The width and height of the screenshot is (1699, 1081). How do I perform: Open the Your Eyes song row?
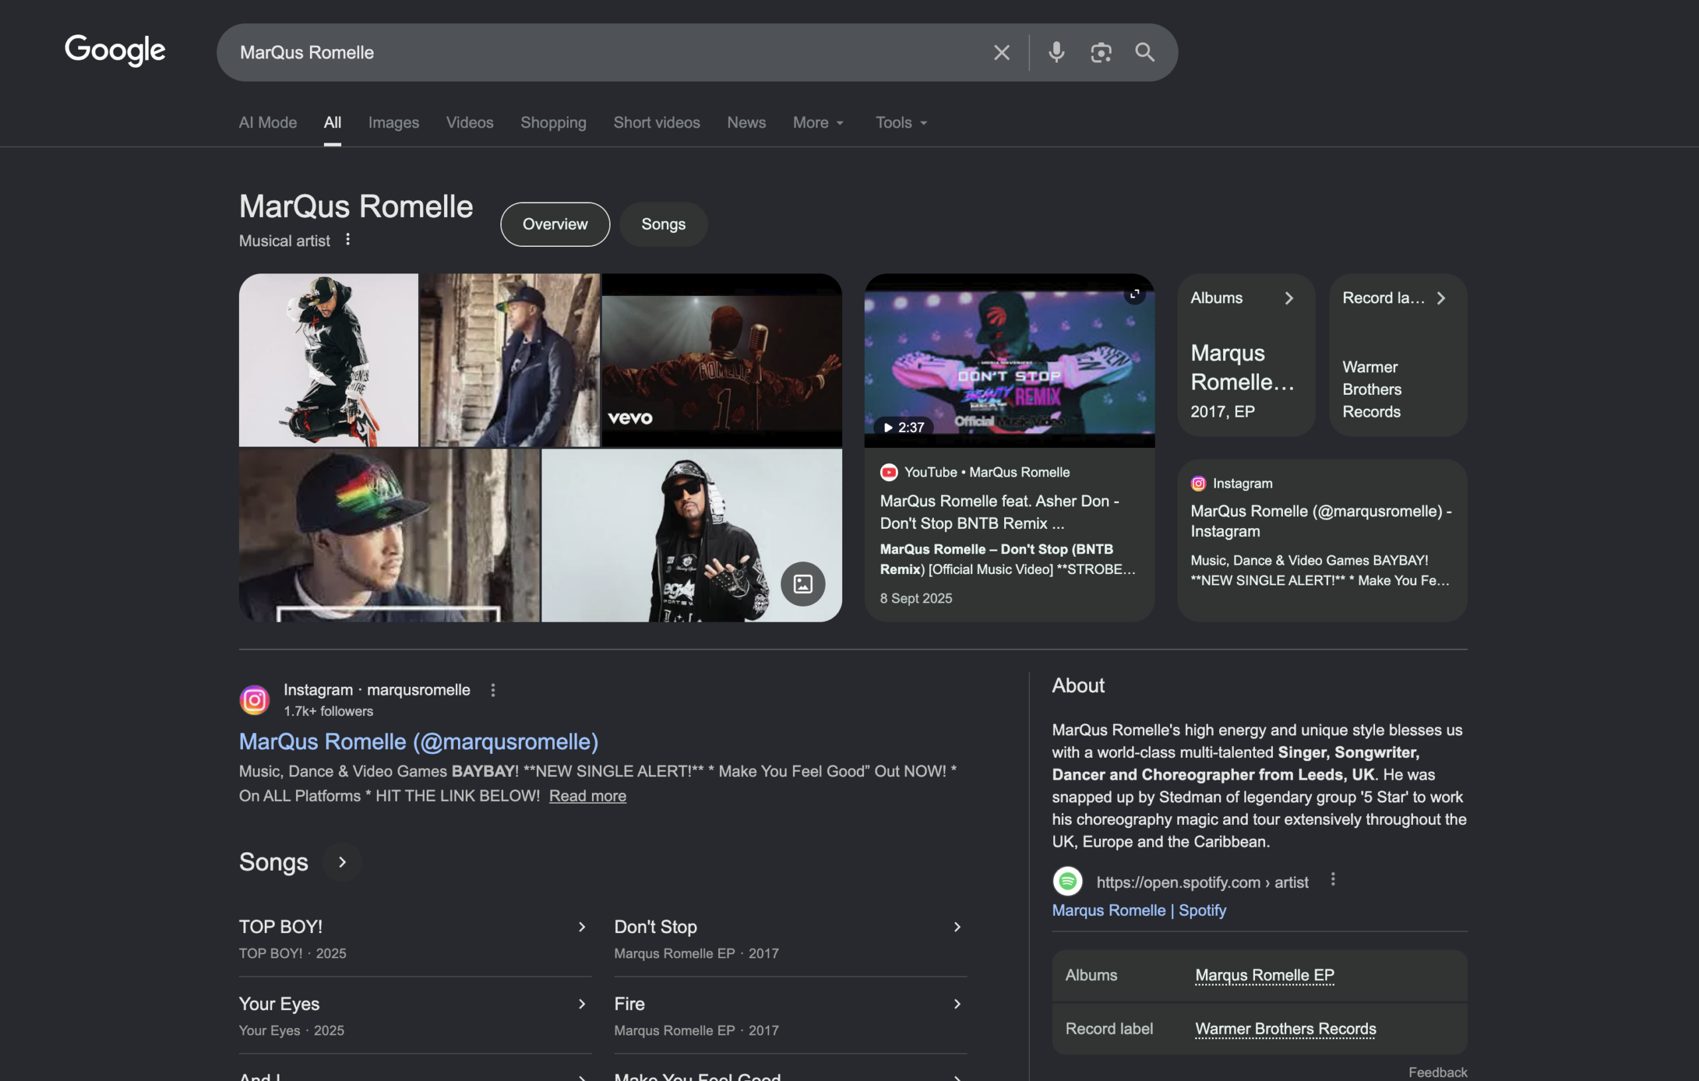[415, 1016]
